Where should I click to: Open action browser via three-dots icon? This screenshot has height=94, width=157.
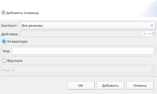149,34
